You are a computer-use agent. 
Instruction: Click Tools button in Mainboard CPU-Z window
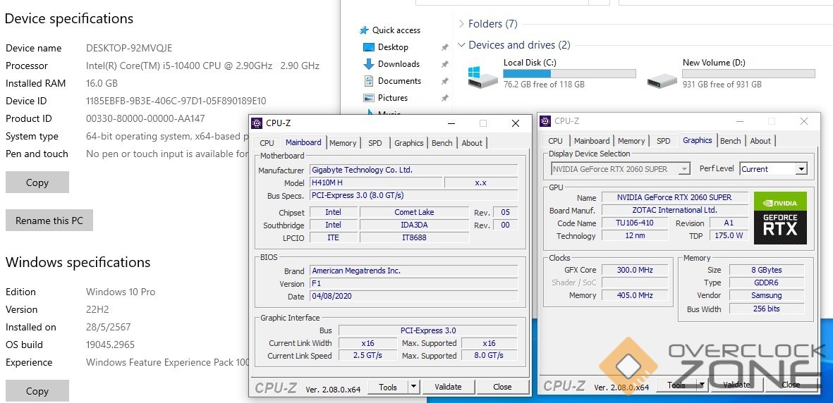388,387
